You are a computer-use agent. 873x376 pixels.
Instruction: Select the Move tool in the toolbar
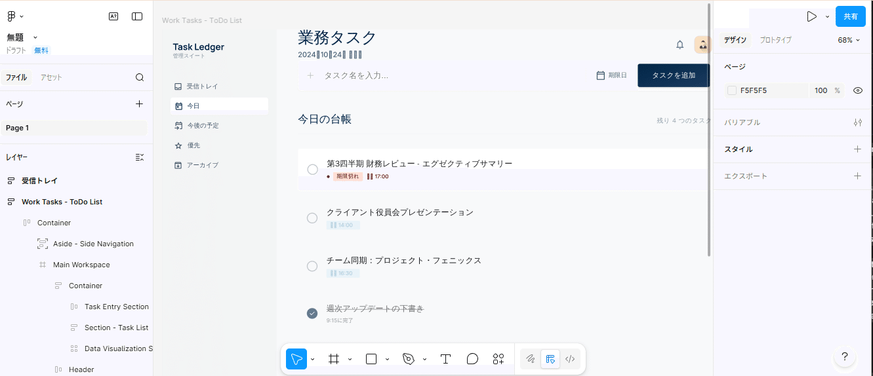(296, 359)
